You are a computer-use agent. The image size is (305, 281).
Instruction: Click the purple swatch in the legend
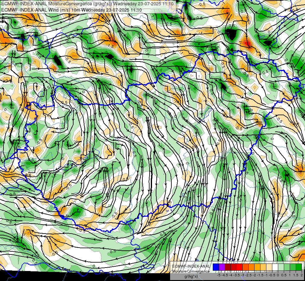click(x=222, y=267)
